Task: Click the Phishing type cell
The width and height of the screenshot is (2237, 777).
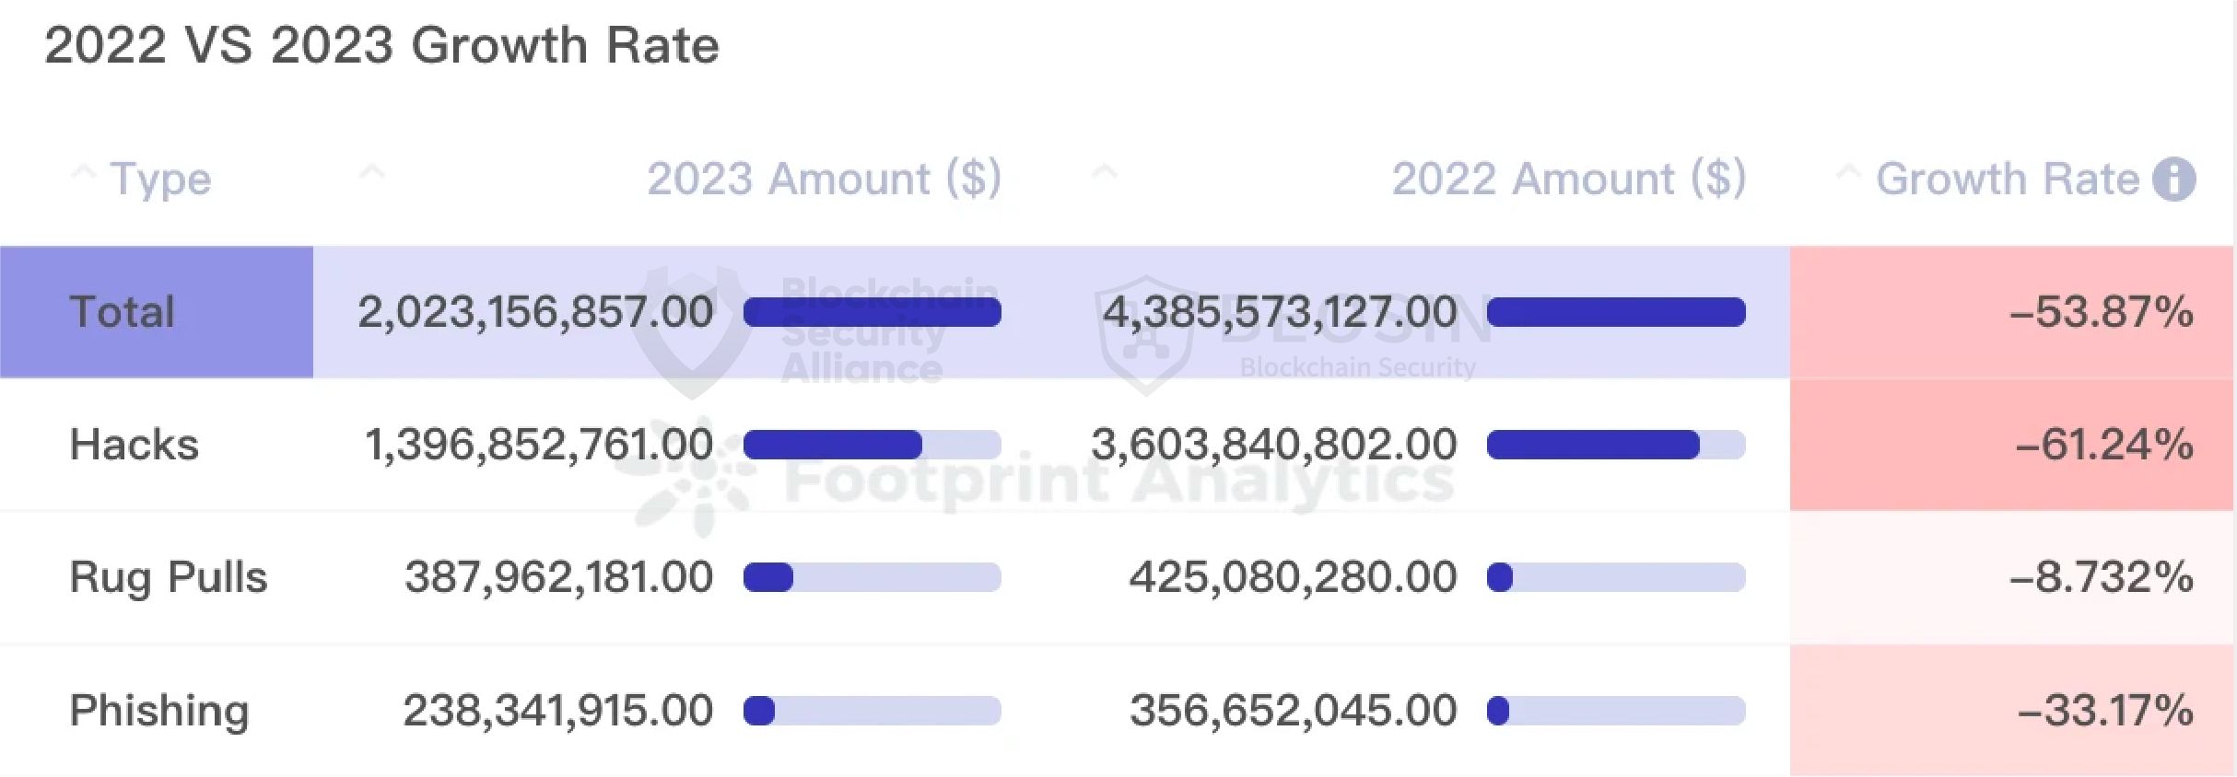Action: [x=159, y=710]
